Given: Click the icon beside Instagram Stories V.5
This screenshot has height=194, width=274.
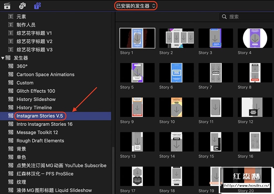Looking at the screenshot, I should point(11,116).
